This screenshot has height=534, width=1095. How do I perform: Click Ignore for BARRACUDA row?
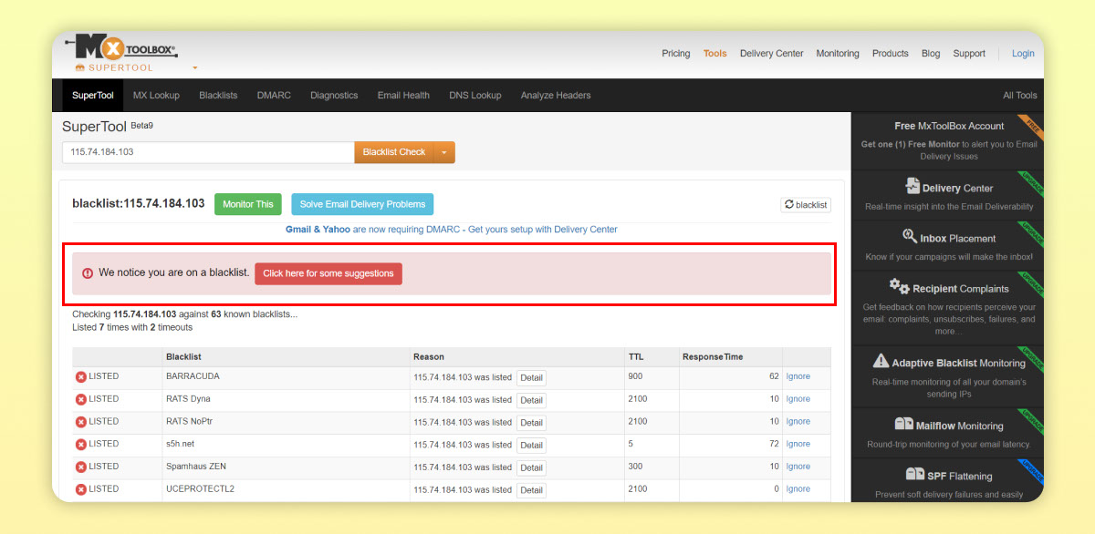[x=798, y=376]
